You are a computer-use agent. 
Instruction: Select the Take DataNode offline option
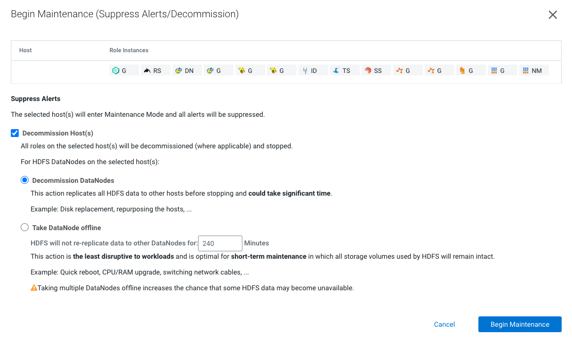pos(25,227)
